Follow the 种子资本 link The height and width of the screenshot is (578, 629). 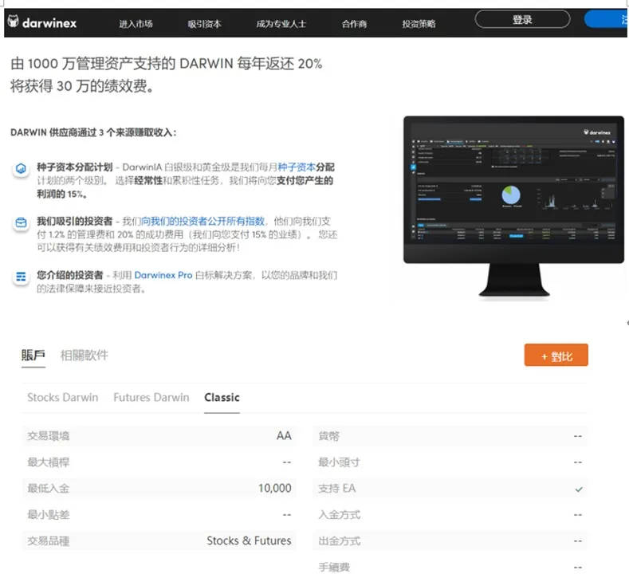297,167
